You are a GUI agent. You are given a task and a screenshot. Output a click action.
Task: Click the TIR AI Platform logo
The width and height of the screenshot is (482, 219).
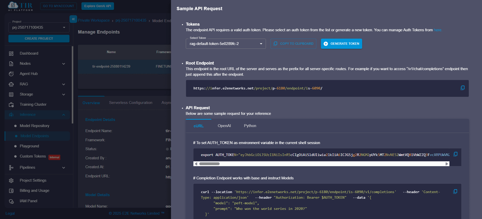20,6
